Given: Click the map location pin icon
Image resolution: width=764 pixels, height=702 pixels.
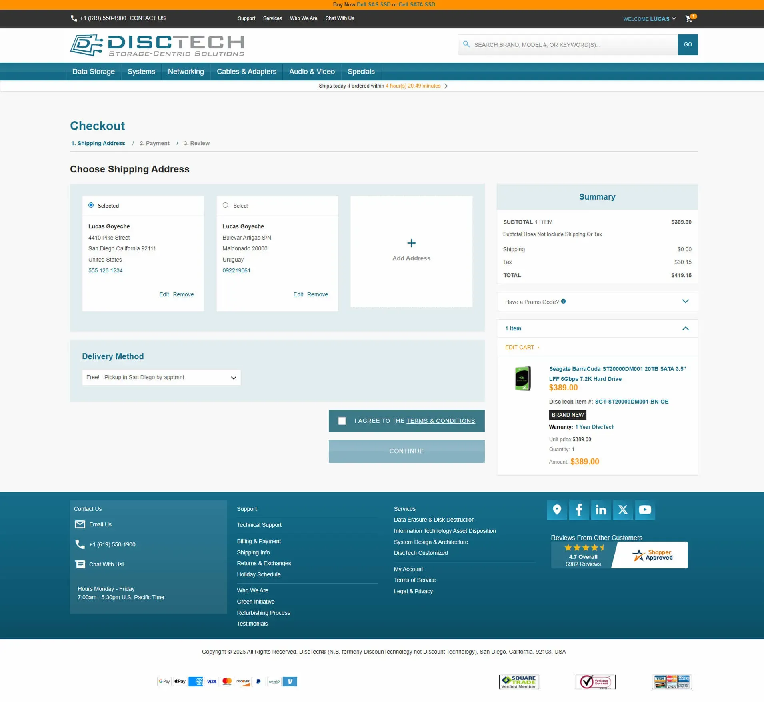Looking at the screenshot, I should pos(557,510).
